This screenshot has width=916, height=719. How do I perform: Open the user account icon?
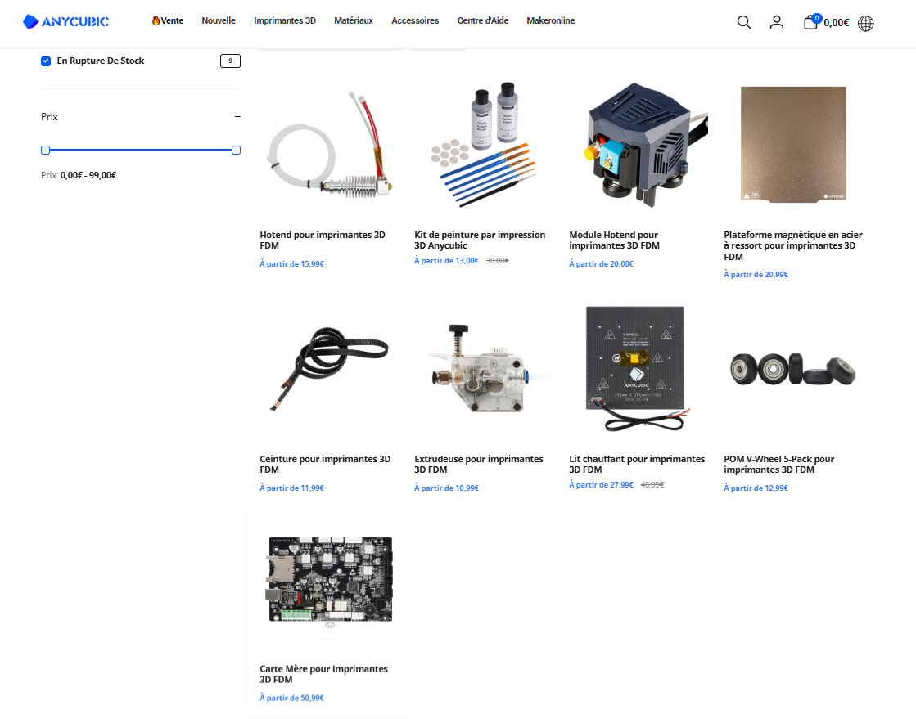tap(776, 22)
